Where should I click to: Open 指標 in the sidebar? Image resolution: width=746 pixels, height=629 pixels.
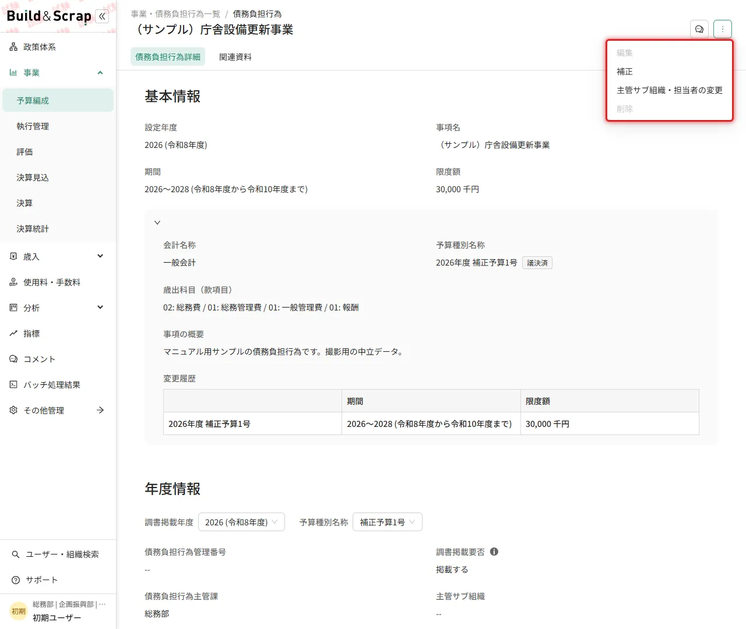[x=58, y=334]
